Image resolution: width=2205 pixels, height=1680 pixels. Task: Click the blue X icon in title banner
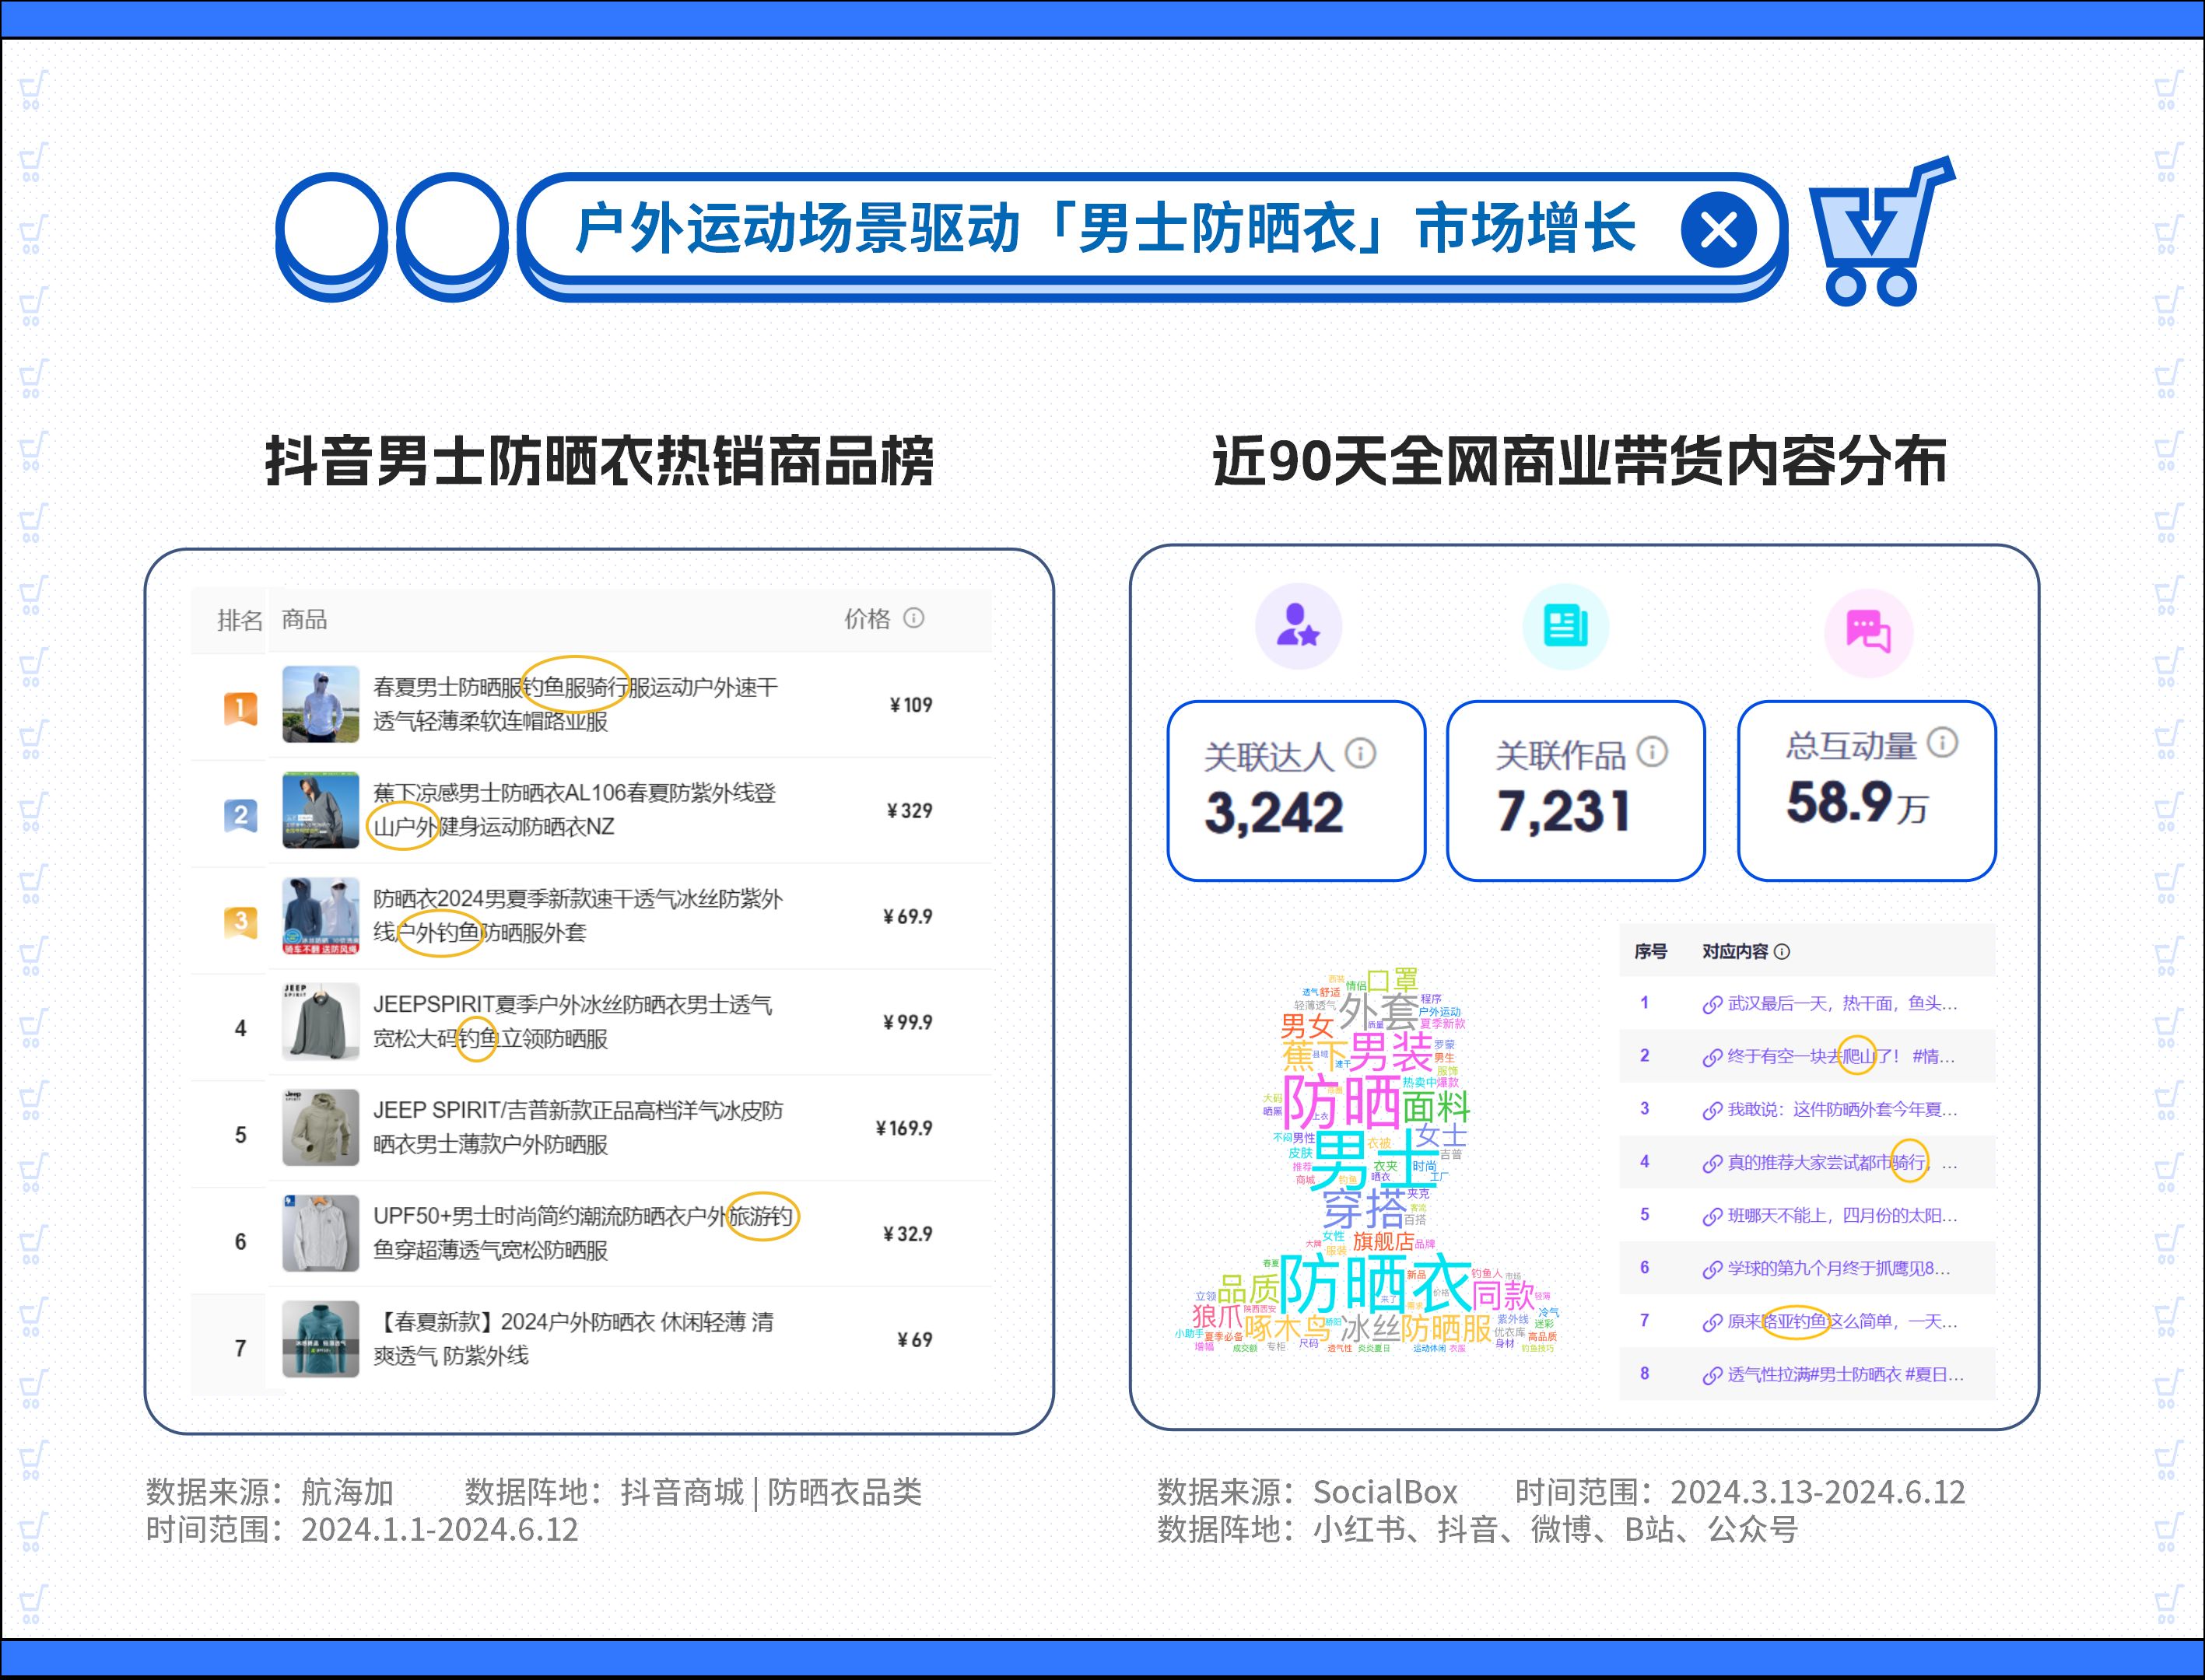[1718, 231]
